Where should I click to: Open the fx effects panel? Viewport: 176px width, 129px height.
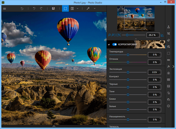point(169,67)
